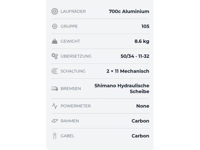Click the drivetrain icon beside Schaltung
The image size is (200, 150).
pos(55,71)
